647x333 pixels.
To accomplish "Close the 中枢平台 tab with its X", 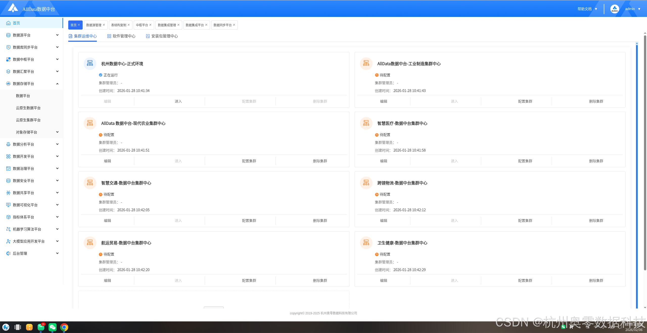I will [150, 25].
